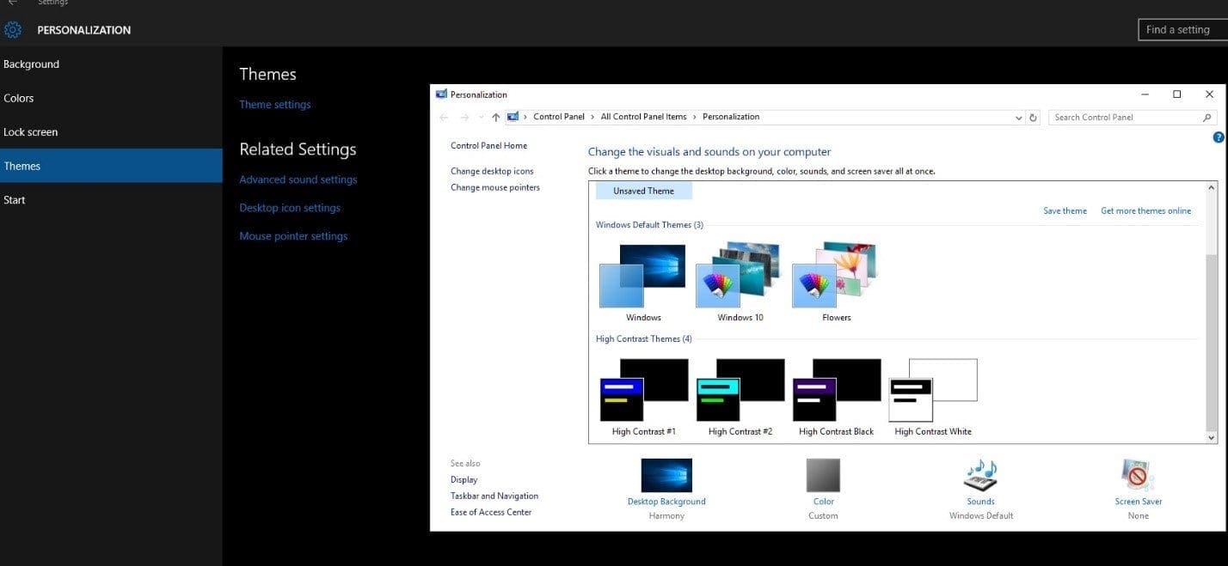
Task: Click the themes list scrollbar thumb
Action: click(x=1212, y=341)
